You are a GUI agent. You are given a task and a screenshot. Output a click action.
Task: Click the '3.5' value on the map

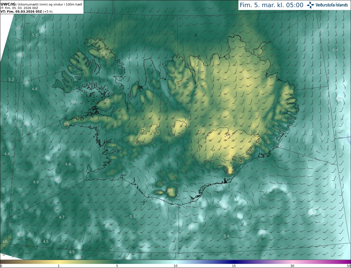[5, 242]
